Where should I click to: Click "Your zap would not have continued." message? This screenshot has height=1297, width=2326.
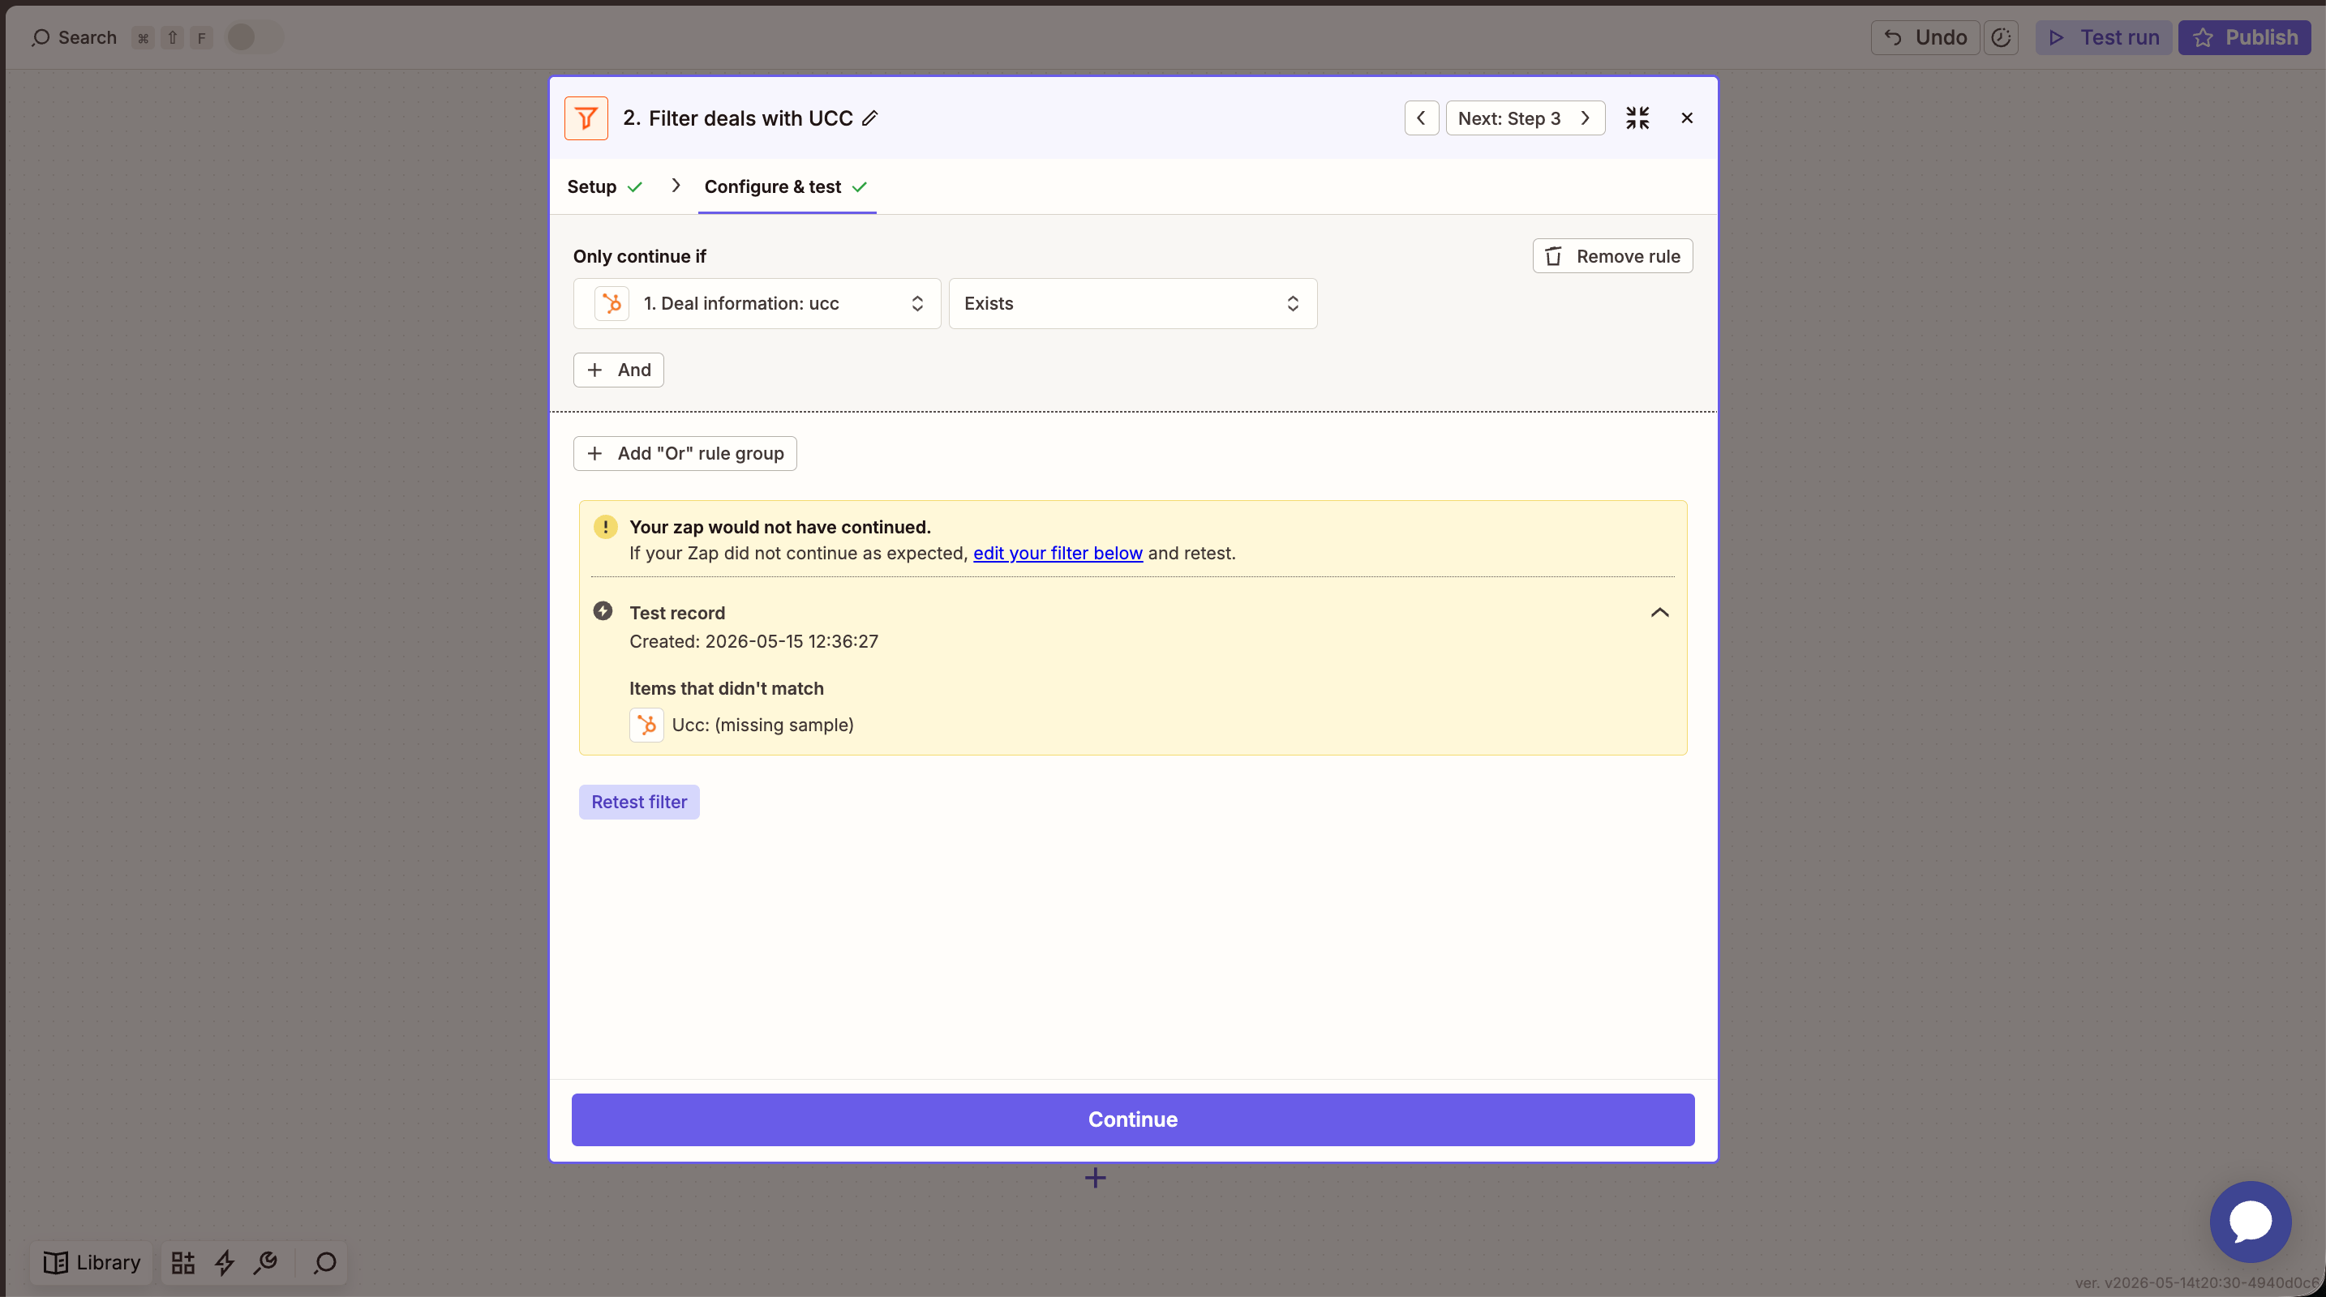coord(779,527)
